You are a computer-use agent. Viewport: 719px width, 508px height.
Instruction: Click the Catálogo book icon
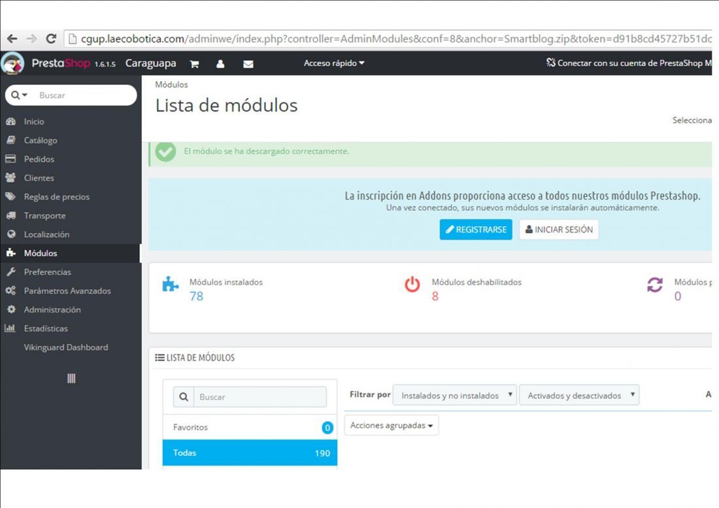pyautogui.click(x=11, y=140)
